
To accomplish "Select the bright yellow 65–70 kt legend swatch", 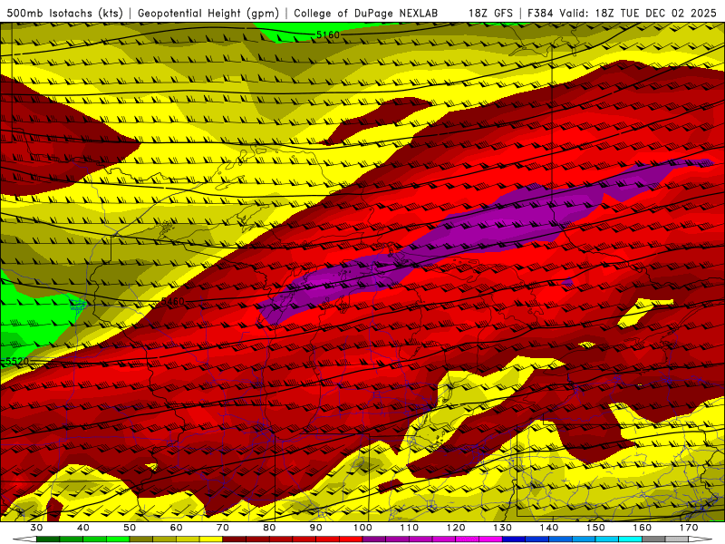I will pyautogui.click(x=211, y=539).
